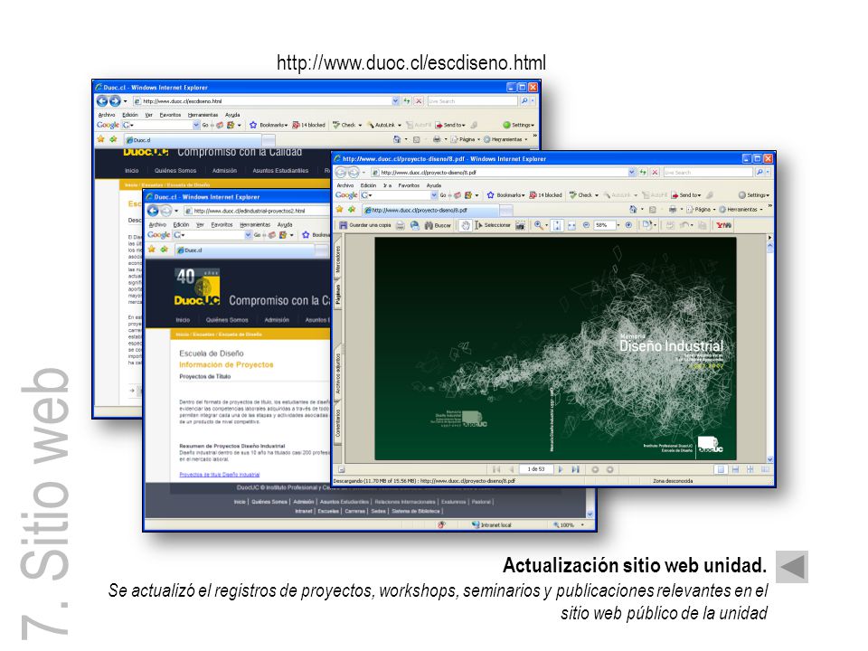Click home icon in escdiseno command bar
868x651 pixels.
[397, 139]
